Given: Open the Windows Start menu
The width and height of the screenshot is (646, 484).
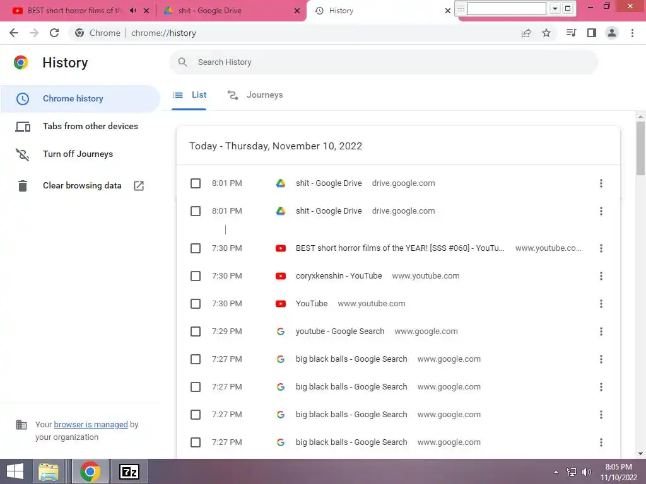Looking at the screenshot, I should (15, 471).
